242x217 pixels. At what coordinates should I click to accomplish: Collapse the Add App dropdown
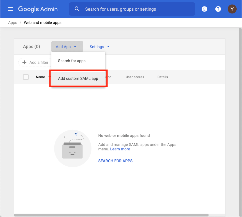(67, 47)
